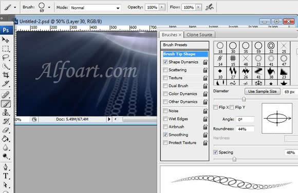Screen dimensions: 298x193
Task: Select the Healing Brush tool
Action: pyautogui.click(x=5, y=95)
